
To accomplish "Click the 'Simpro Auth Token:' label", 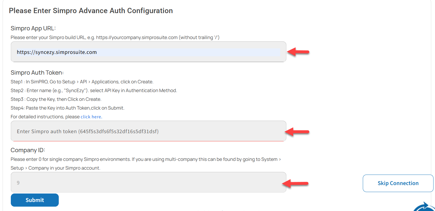I will point(37,73).
